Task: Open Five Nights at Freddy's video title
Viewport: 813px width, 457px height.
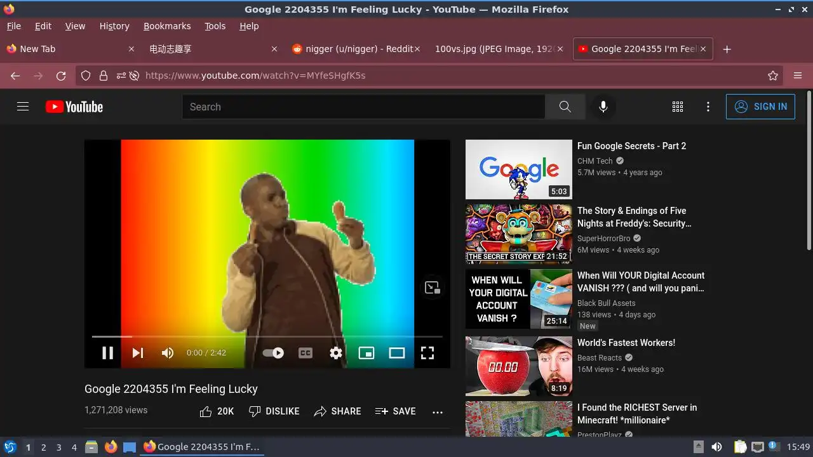Action: [634, 217]
